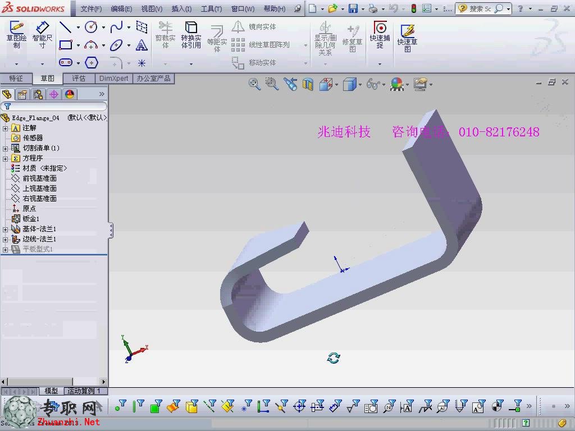This screenshot has height=431, width=575.
Task: Expand the 基体-法兰1 feature node
Action: (x=5, y=230)
